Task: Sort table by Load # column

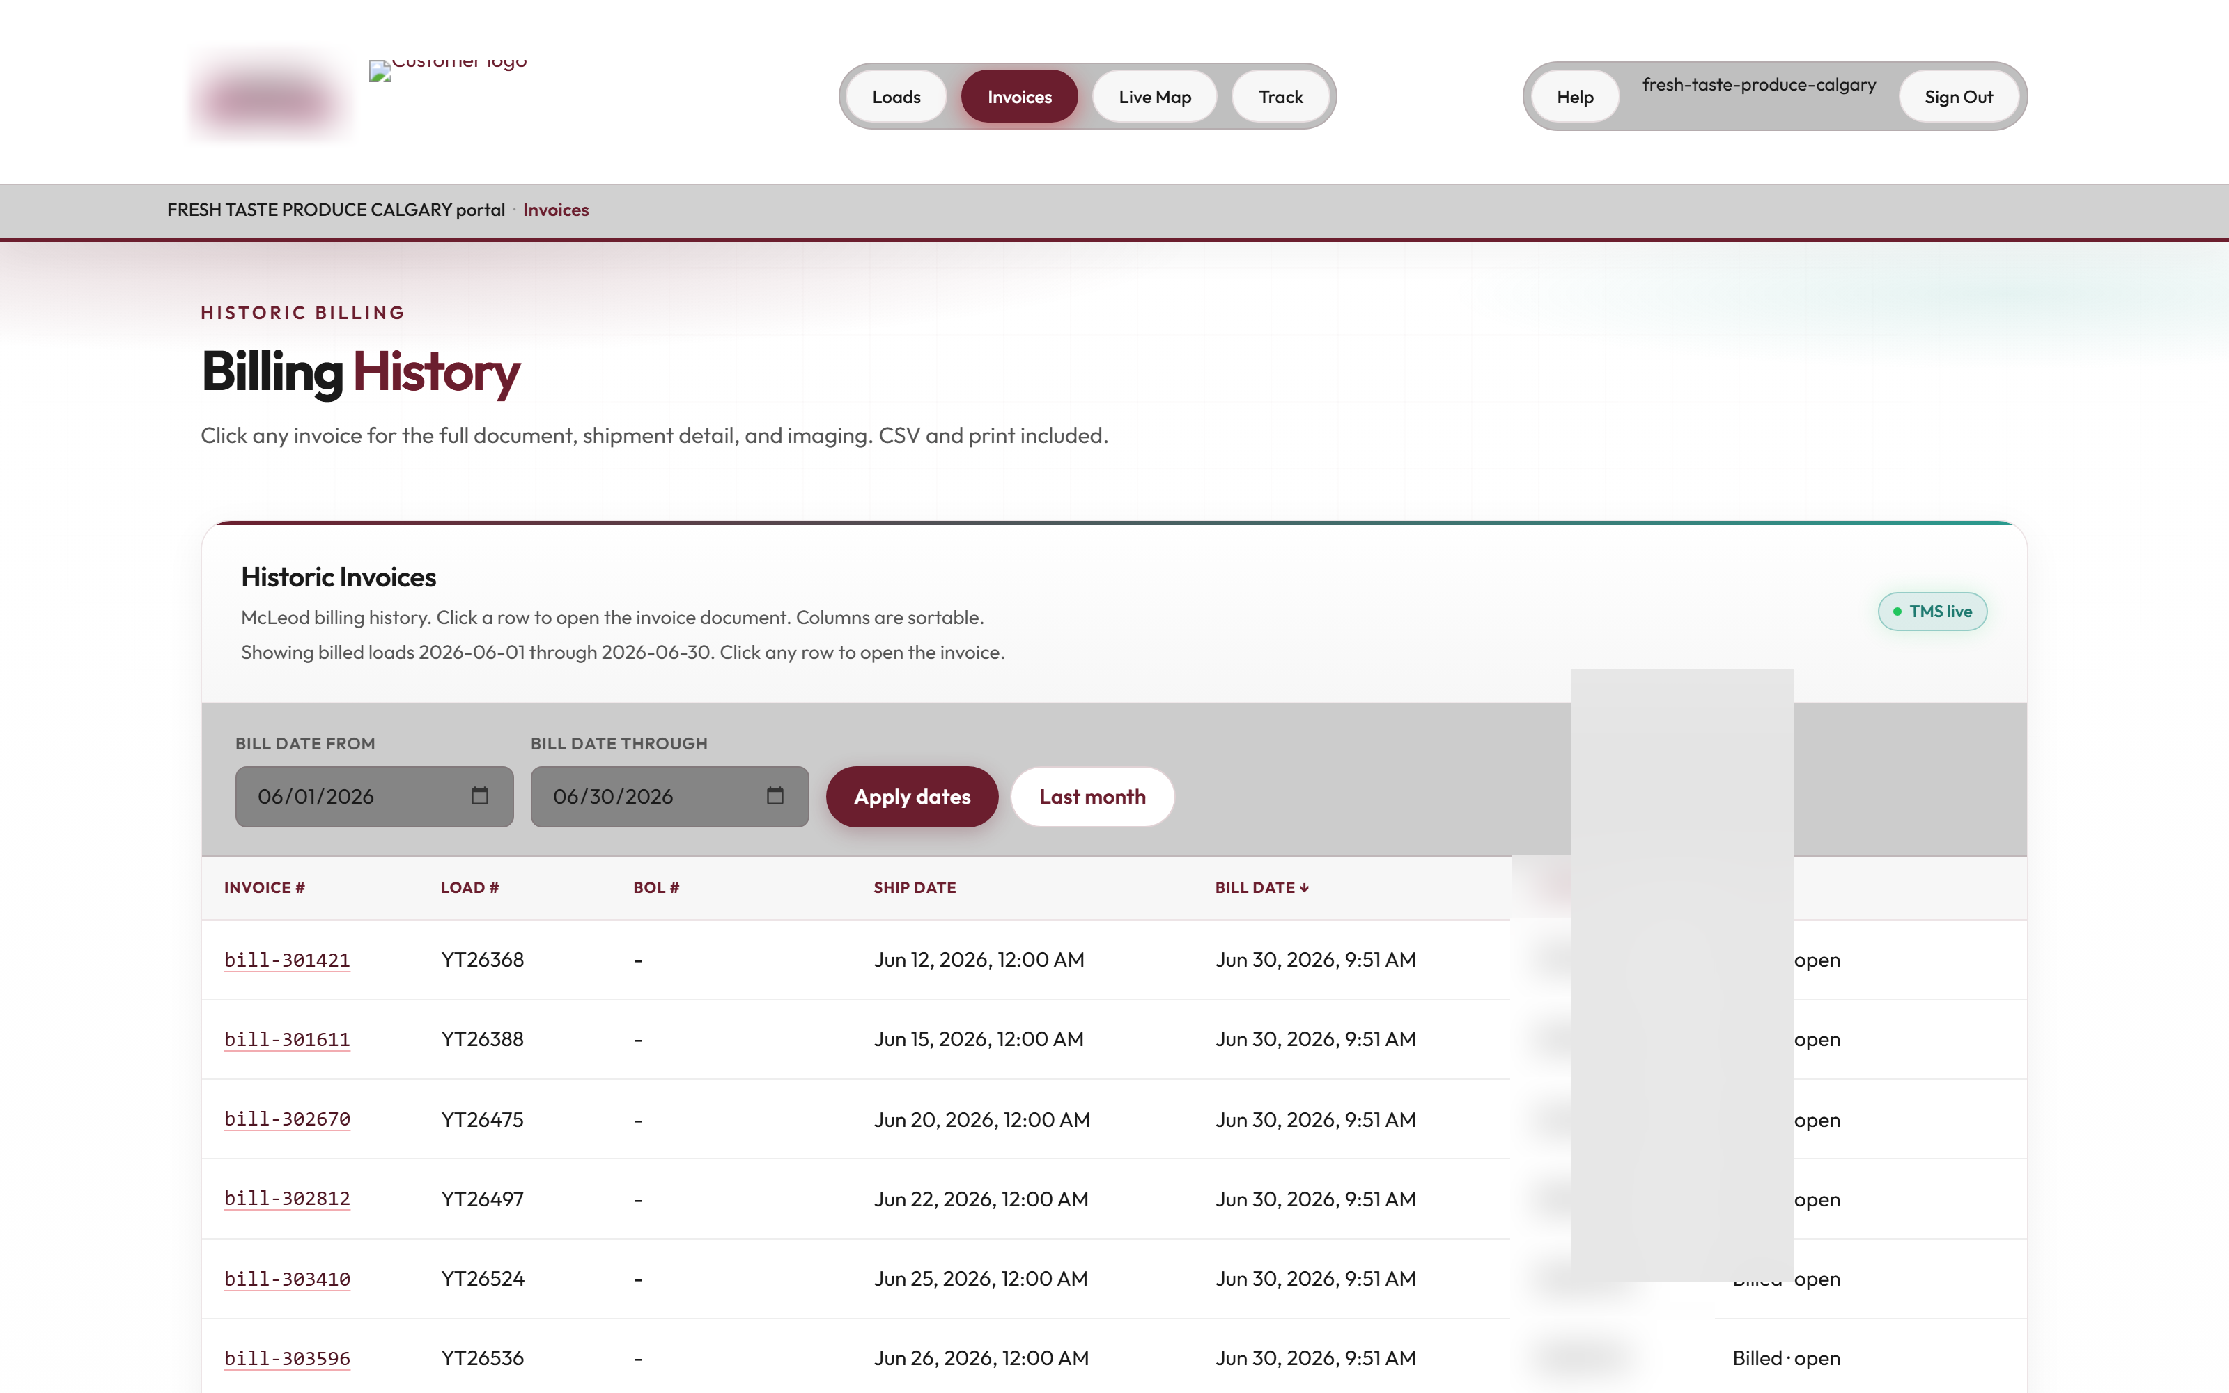Action: (x=469, y=887)
